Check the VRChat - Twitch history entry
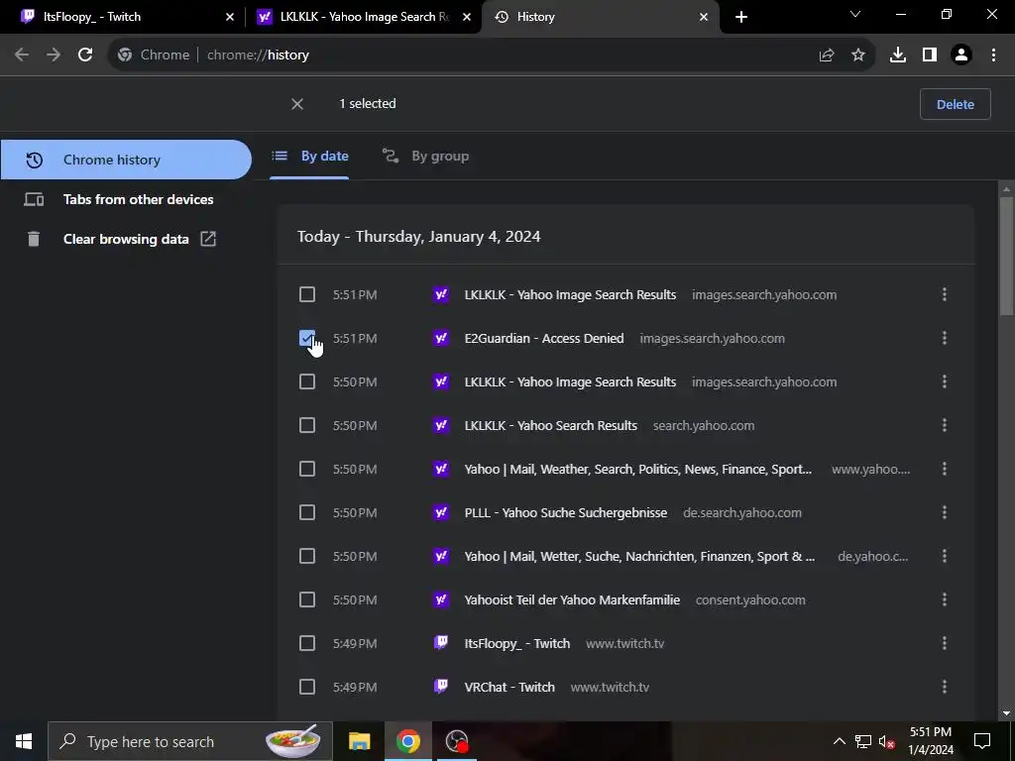 point(307,687)
